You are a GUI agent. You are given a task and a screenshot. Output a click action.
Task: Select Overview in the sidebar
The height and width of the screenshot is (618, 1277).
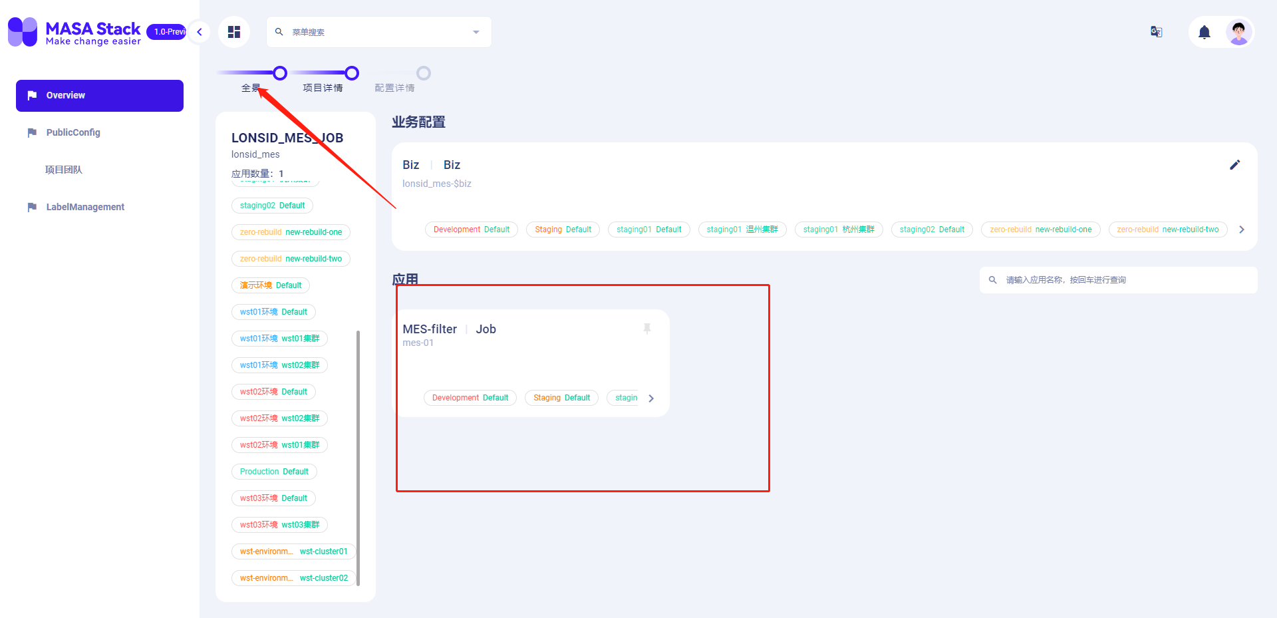(100, 96)
